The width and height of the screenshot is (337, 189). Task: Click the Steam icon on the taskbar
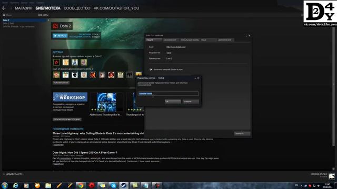(x=124, y=185)
